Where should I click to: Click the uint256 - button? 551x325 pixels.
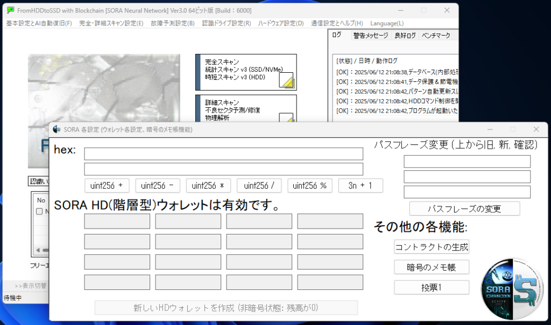tap(158, 185)
